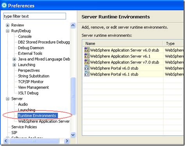Open View Management preferences
The width and height of the screenshot is (185, 146).
(34, 87)
